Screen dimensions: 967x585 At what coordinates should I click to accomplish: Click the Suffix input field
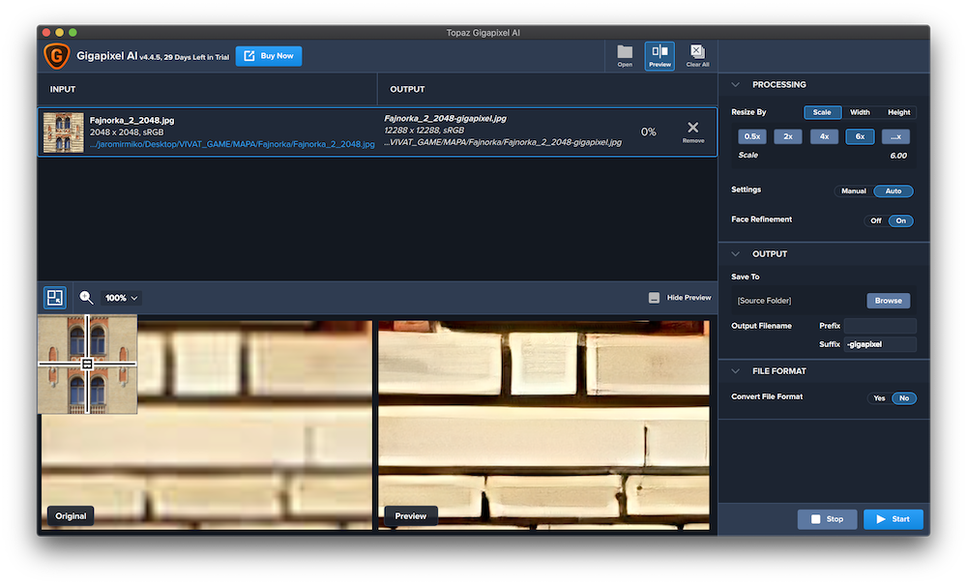pos(880,344)
